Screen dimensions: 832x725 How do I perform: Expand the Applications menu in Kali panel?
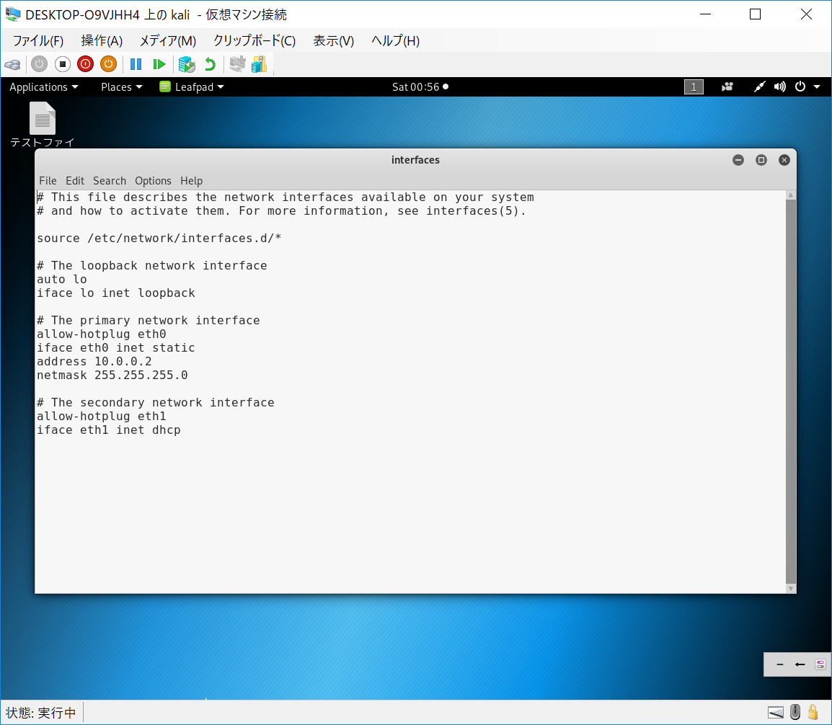point(43,87)
